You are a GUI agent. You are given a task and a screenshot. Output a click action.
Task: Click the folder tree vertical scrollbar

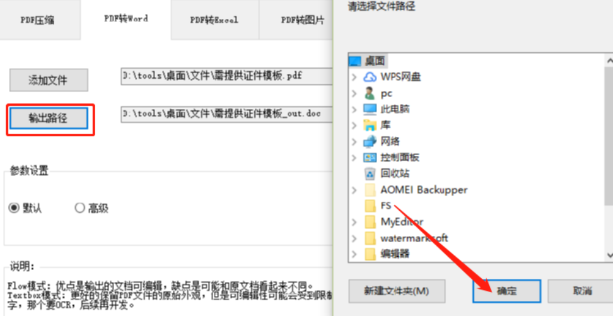609,158
